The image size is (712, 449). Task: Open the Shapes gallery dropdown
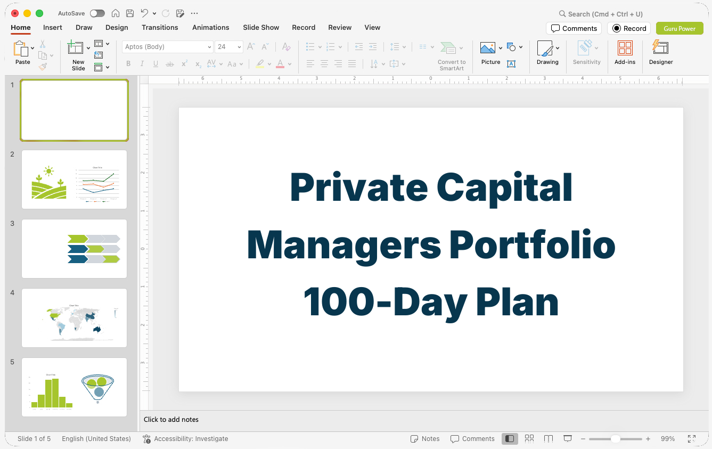tap(514, 47)
